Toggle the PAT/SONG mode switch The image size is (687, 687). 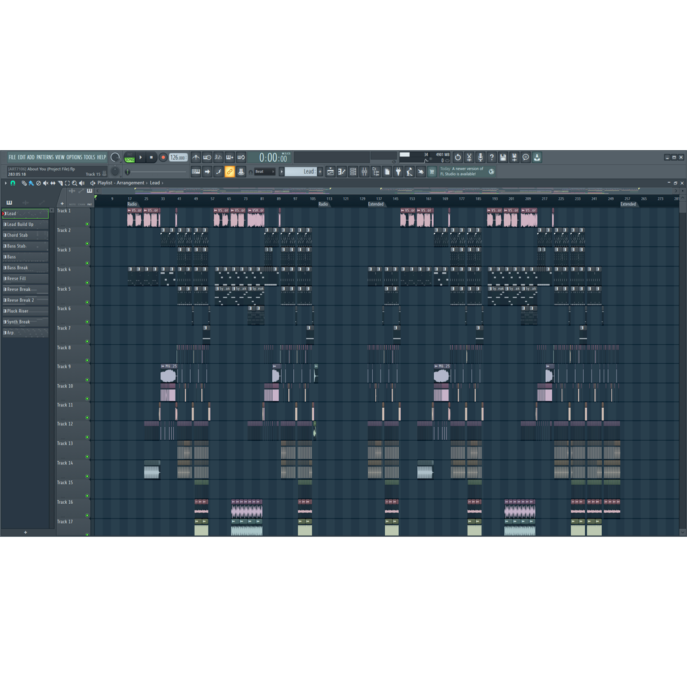tap(130, 158)
